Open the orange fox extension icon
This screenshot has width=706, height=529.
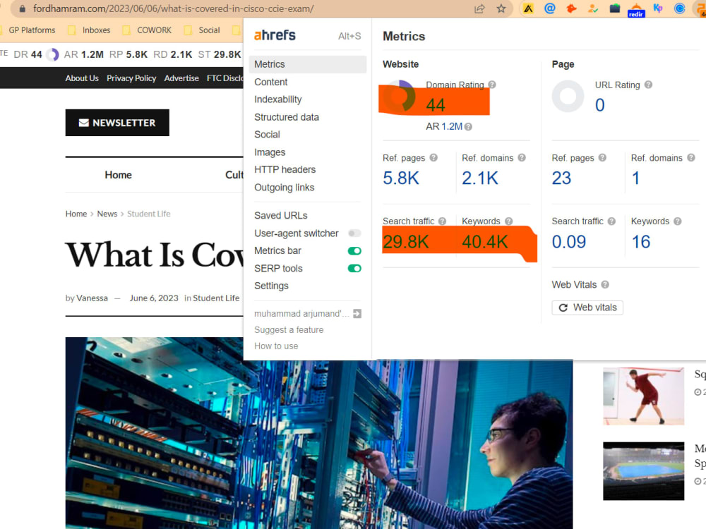coord(571,8)
